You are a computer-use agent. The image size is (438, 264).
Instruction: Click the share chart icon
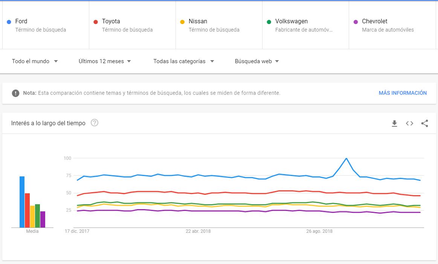424,123
